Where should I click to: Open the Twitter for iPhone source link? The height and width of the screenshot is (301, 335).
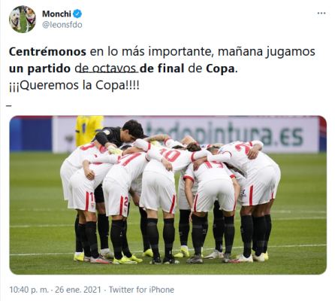tap(141, 290)
